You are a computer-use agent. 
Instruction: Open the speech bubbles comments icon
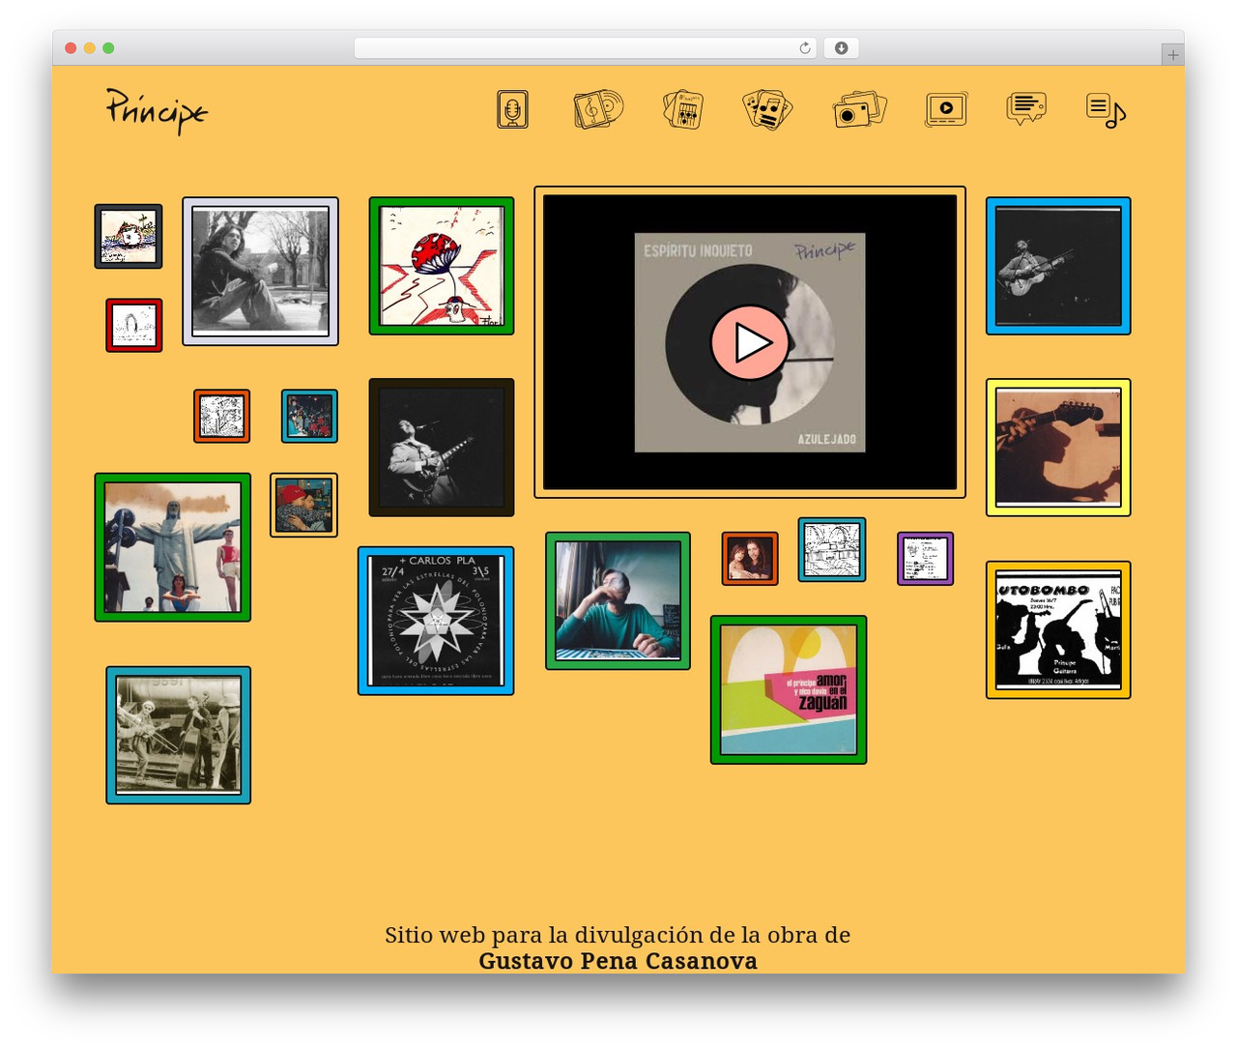(1026, 108)
